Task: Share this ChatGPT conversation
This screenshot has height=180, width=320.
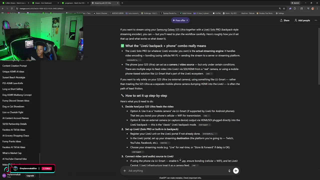Action: point(285,20)
